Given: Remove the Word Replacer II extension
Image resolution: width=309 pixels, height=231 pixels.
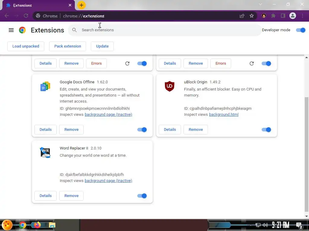Looking at the screenshot, I should click(x=71, y=196).
